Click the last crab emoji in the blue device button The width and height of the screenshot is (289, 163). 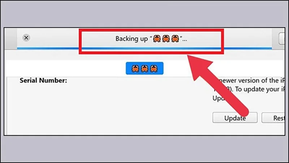click(x=154, y=68)
